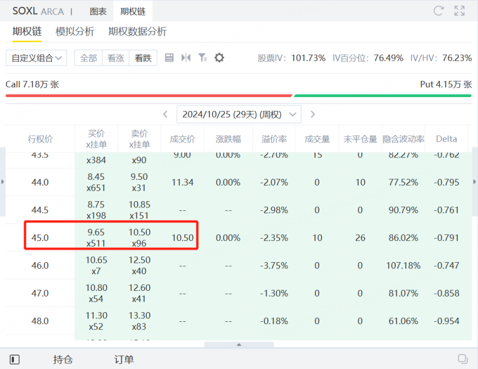Viewport: 478px width, 369px height.
Task: Open the settings gear icon
Action: [x=219, y=57]
